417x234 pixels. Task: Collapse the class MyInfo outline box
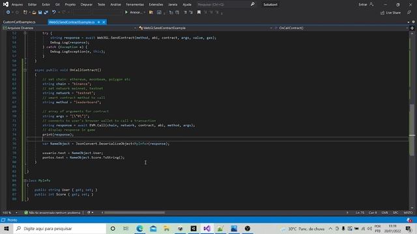click(25, 181)
